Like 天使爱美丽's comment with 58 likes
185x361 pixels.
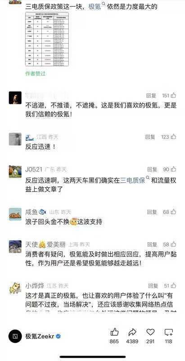coord(174,244)
